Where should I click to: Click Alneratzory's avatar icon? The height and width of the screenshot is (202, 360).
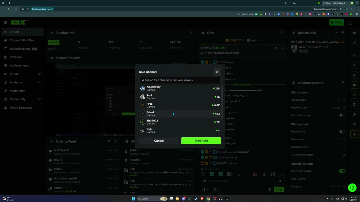143,88
